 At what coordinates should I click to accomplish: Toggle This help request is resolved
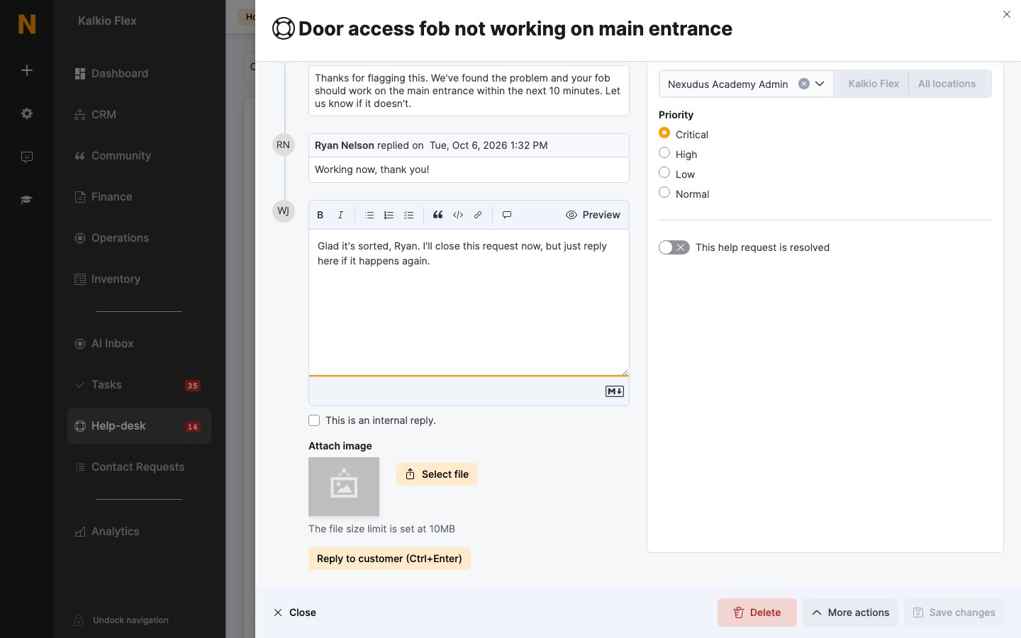click(x=674, y=247)
